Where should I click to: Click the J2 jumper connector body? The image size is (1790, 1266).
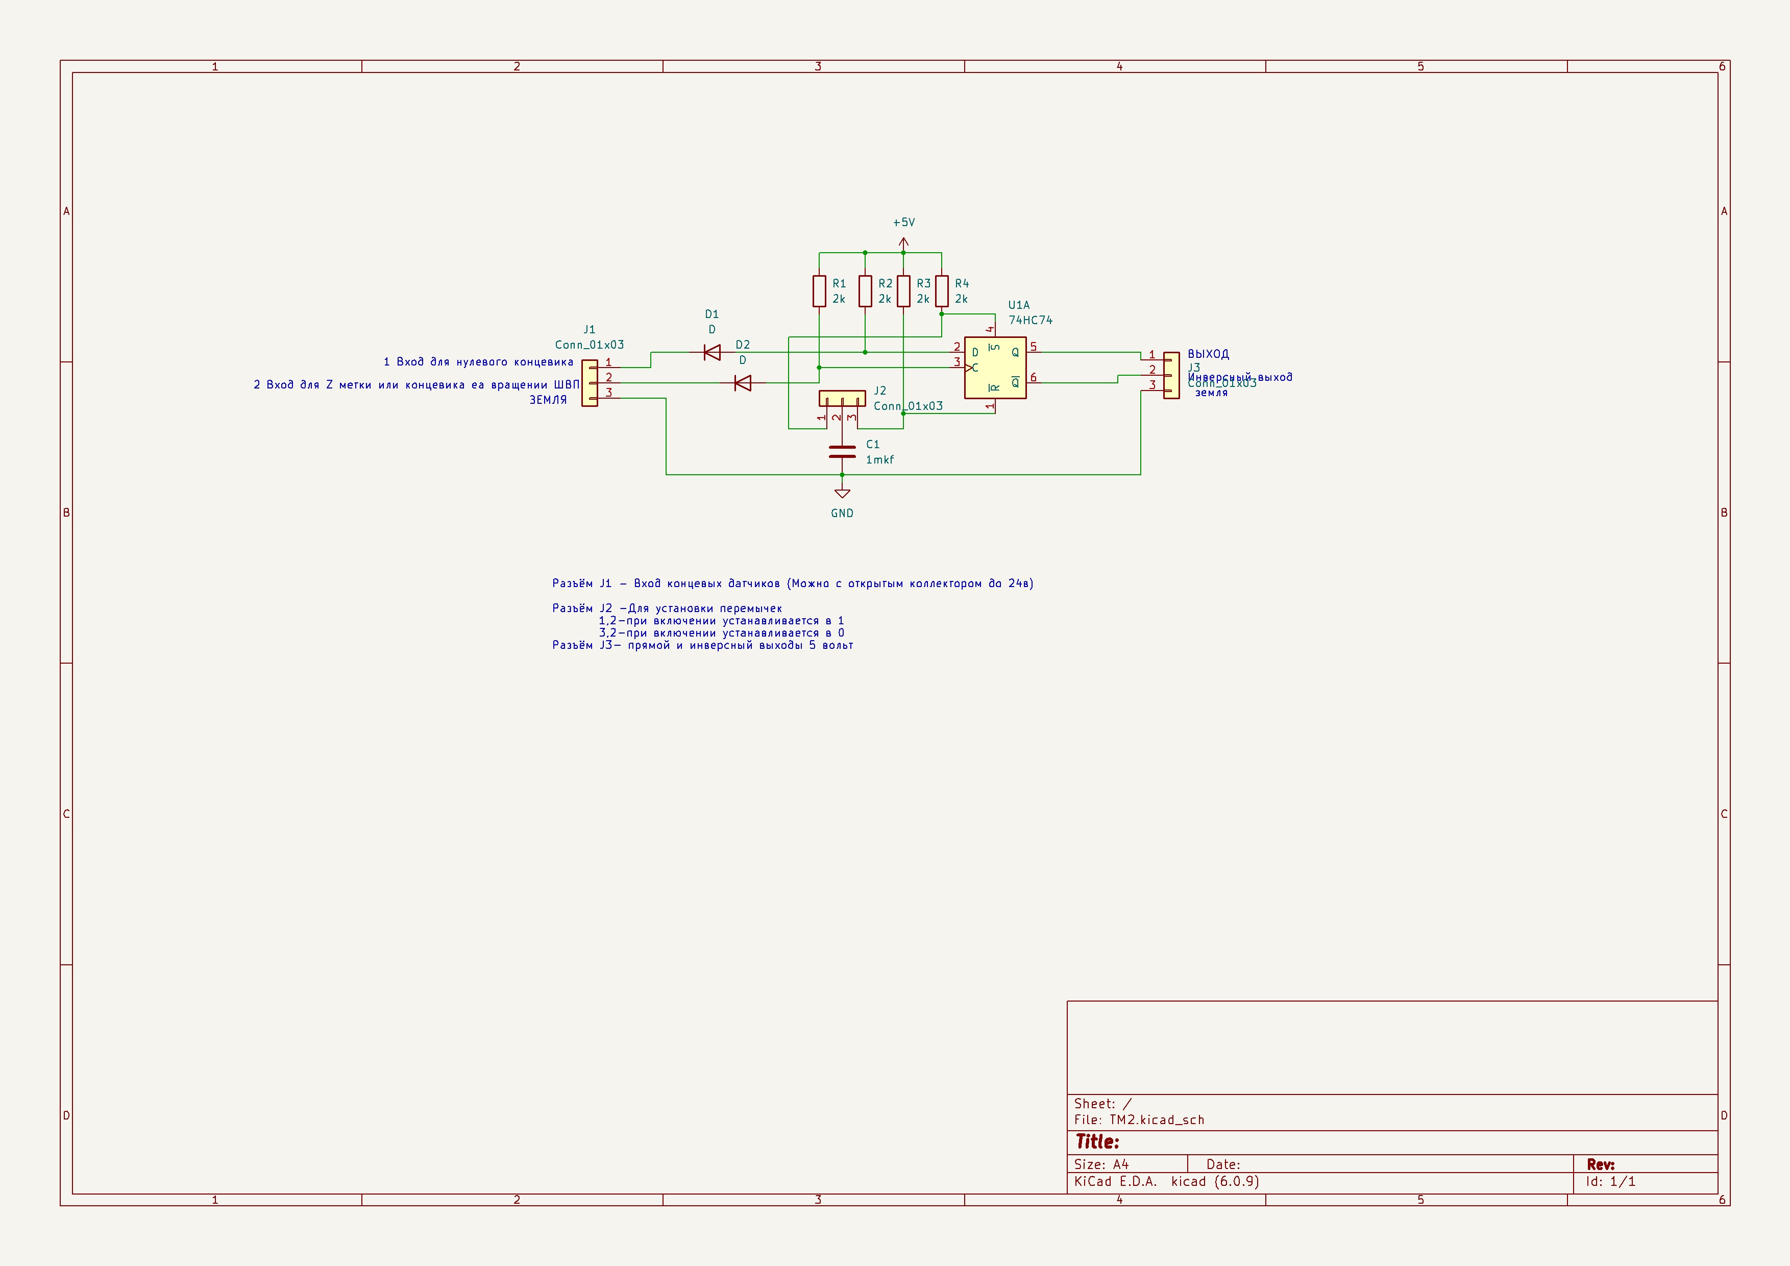tap(842, 398)
